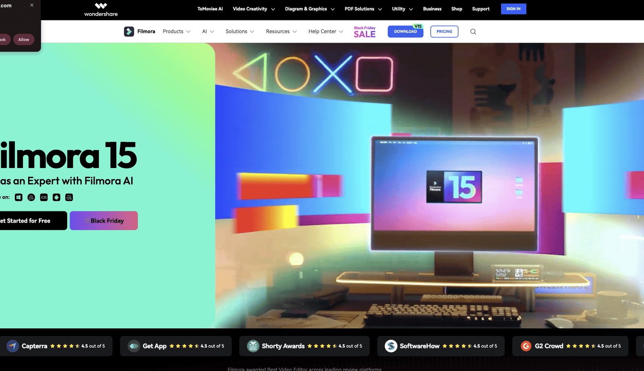
Task: Open the Help Center dropdown
Action: (326, 31)
